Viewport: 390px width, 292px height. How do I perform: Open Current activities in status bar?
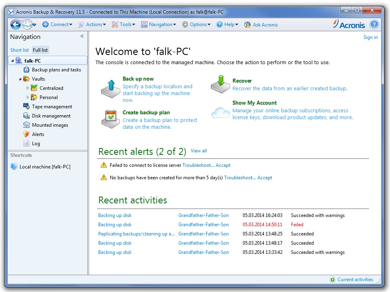pos(355,280)
